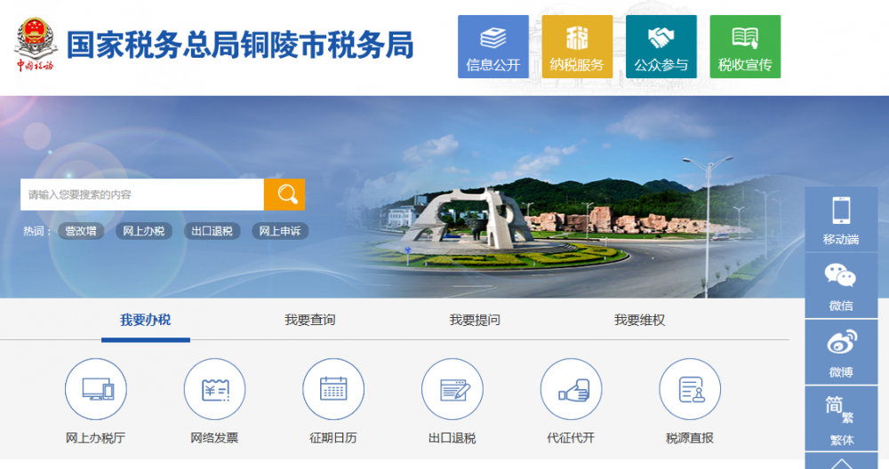Image resolution: width=889 pixels, height=469 pixels.
Task: Switch to the 我要查询 tab
Action: point(310,320)
